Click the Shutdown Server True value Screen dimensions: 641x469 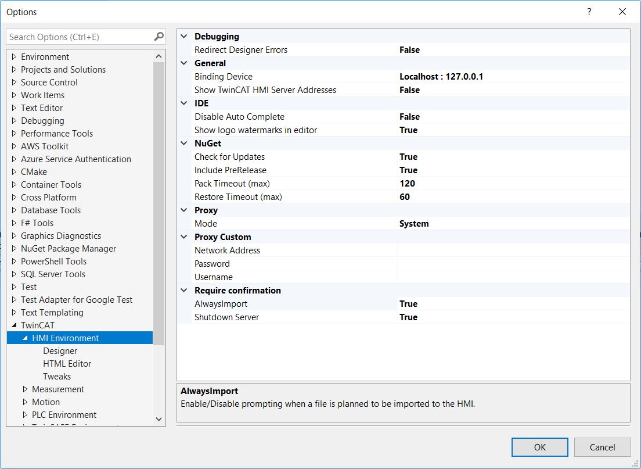408,317
